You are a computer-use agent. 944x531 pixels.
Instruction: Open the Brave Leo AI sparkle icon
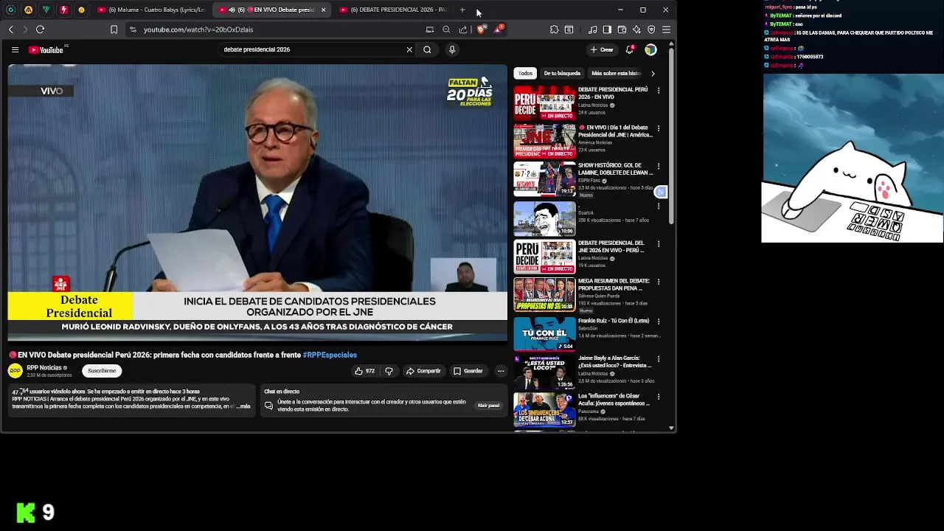tap(636, 29)
